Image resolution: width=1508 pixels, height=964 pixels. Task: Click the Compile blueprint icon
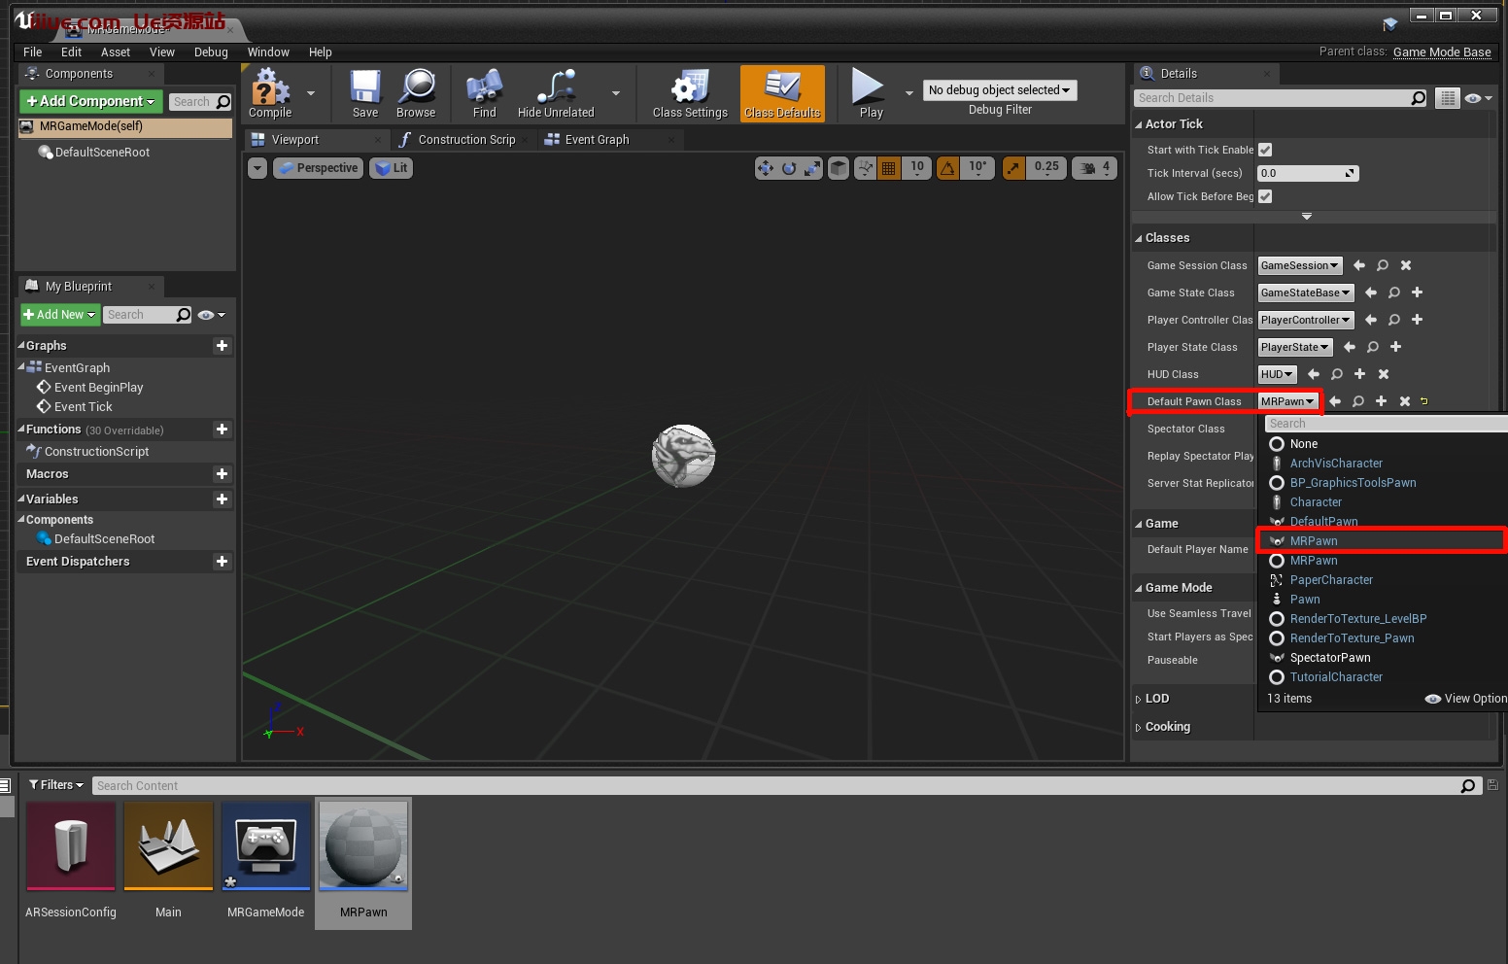(x=270, y=89)
